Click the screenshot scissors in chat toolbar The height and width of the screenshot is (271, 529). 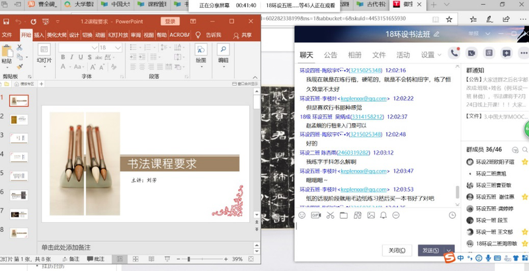330,215
